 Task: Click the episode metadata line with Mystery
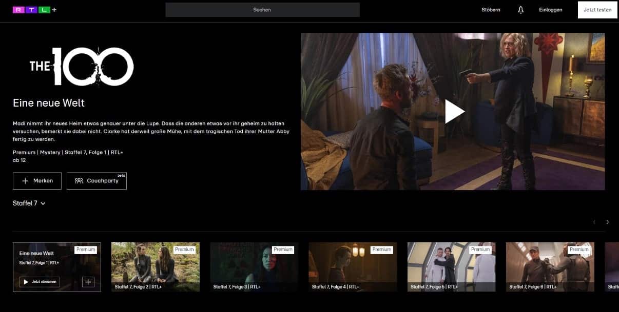click(x=68, y=153)
